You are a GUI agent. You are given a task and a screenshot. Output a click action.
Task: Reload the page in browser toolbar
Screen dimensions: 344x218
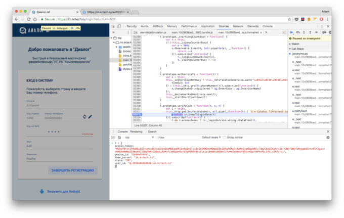pos(29,19)
